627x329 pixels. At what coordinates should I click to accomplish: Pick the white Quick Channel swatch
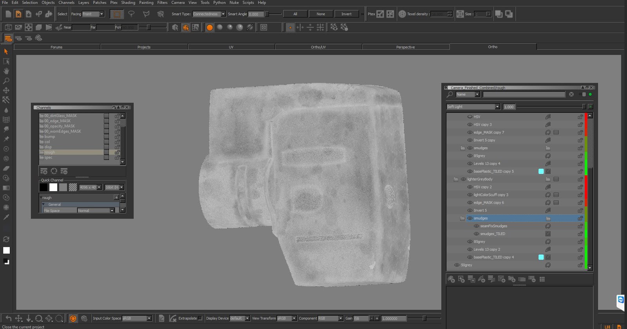tap(53, 187)
